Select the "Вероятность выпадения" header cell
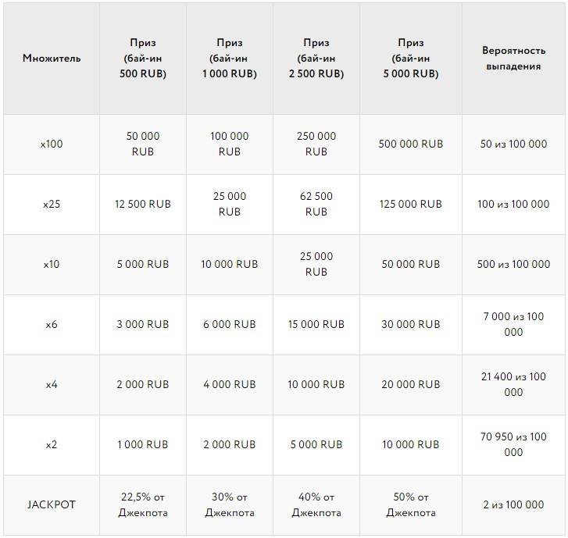 pos(513,59)
